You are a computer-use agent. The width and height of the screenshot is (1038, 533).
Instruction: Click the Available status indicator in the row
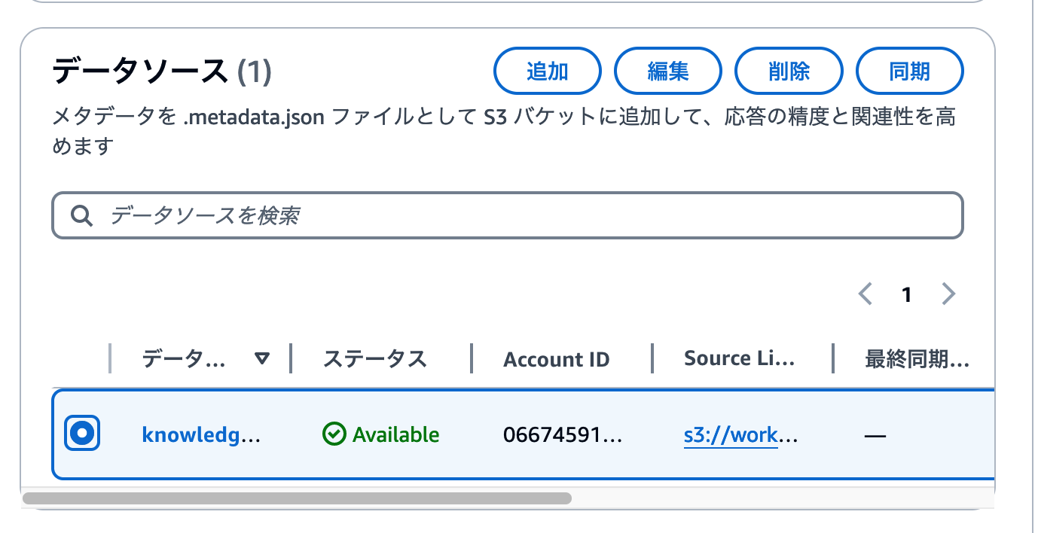pos(380,434)
